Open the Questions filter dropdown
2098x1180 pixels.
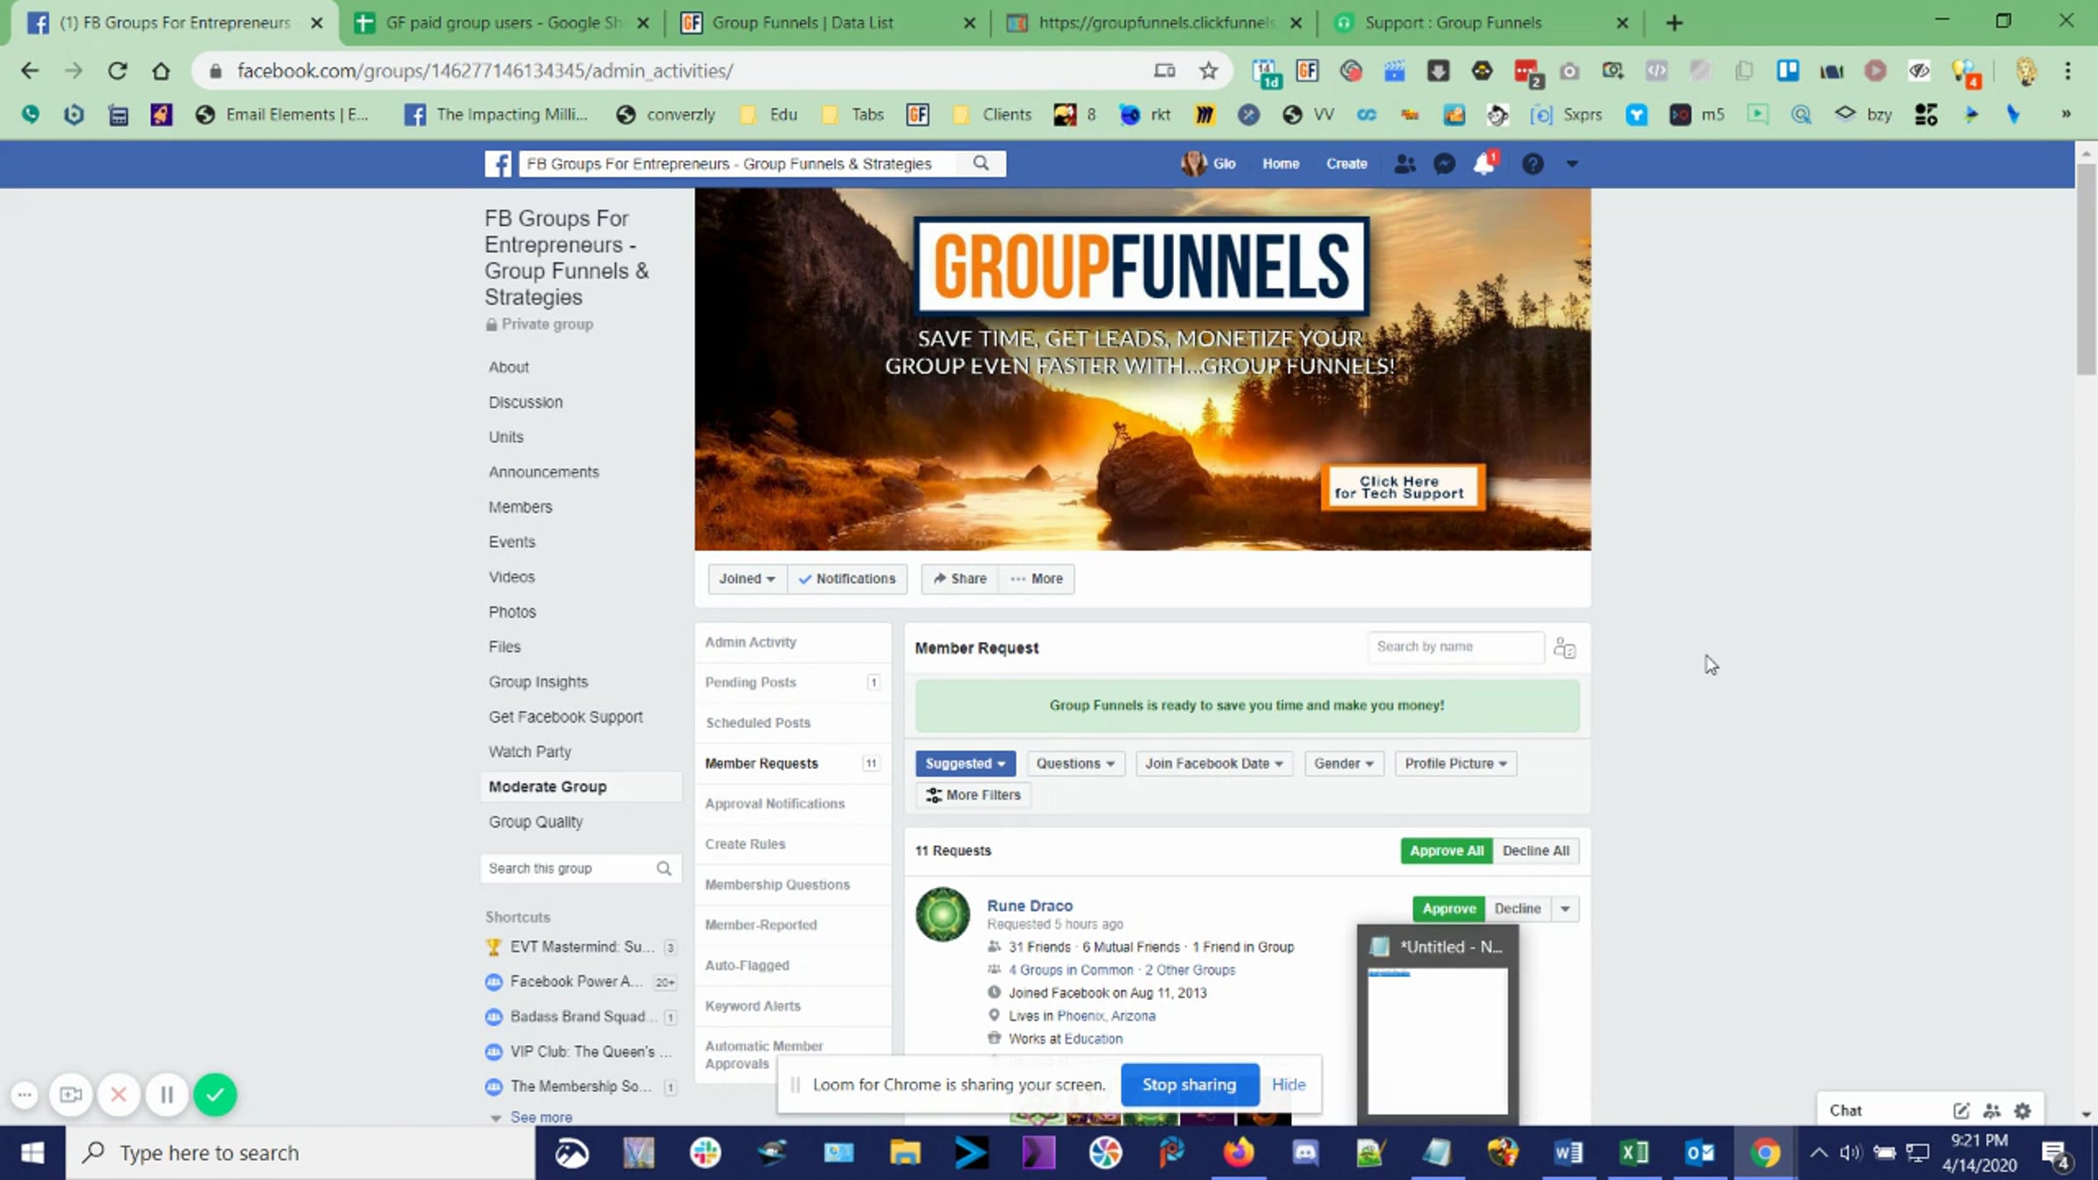click(x=1075, y=763)
